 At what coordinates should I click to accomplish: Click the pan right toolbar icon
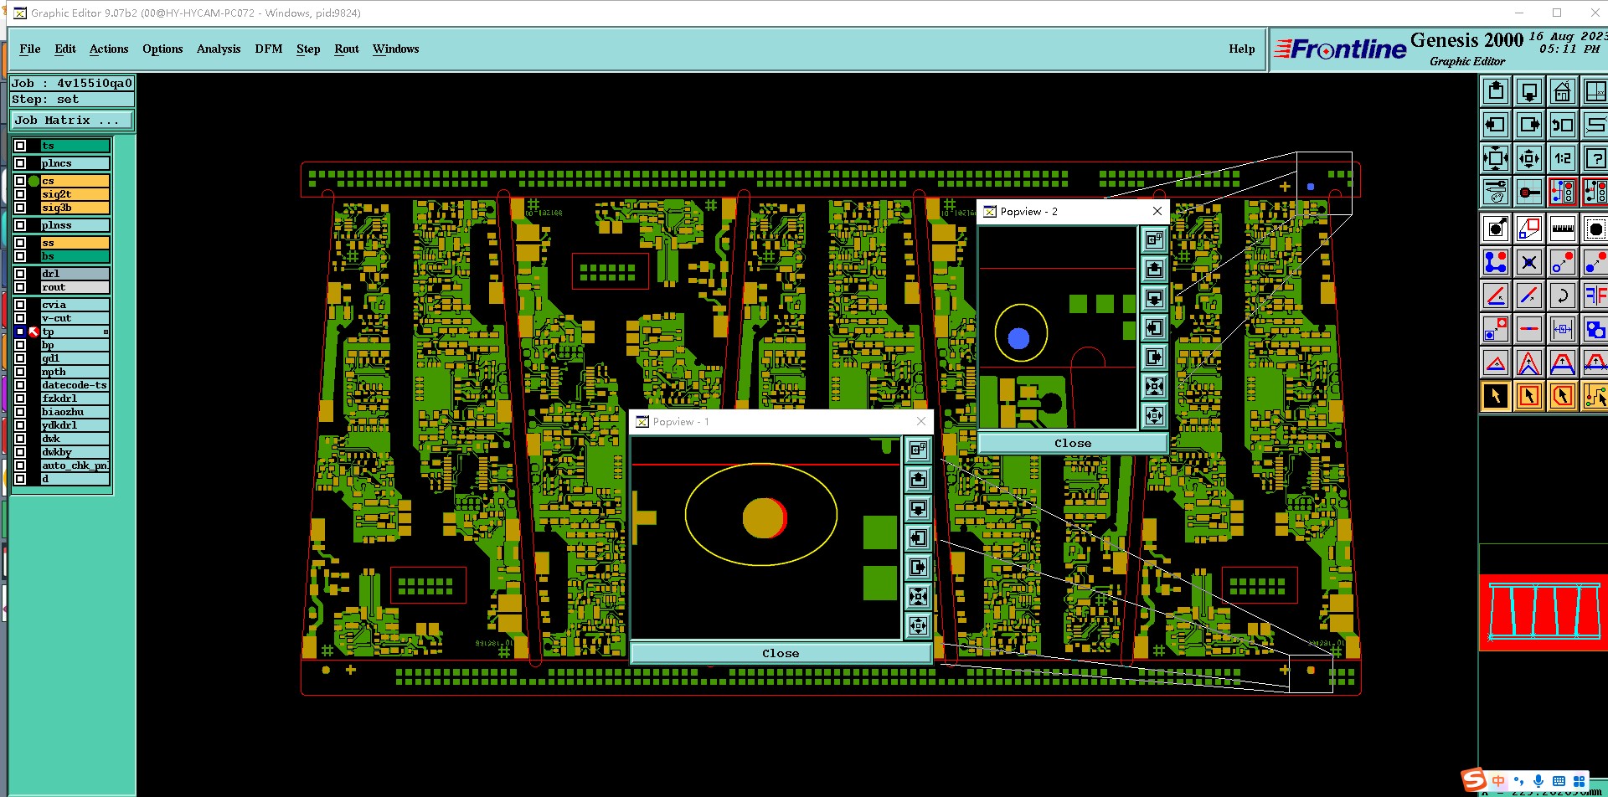pos(1529,125)
